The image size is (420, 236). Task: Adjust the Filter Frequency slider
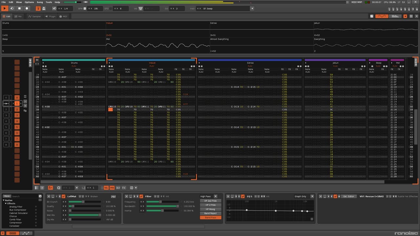click(x=162, y=202)
